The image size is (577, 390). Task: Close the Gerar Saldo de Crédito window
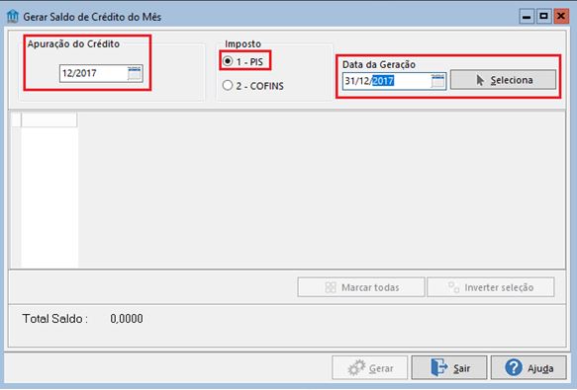561,17
